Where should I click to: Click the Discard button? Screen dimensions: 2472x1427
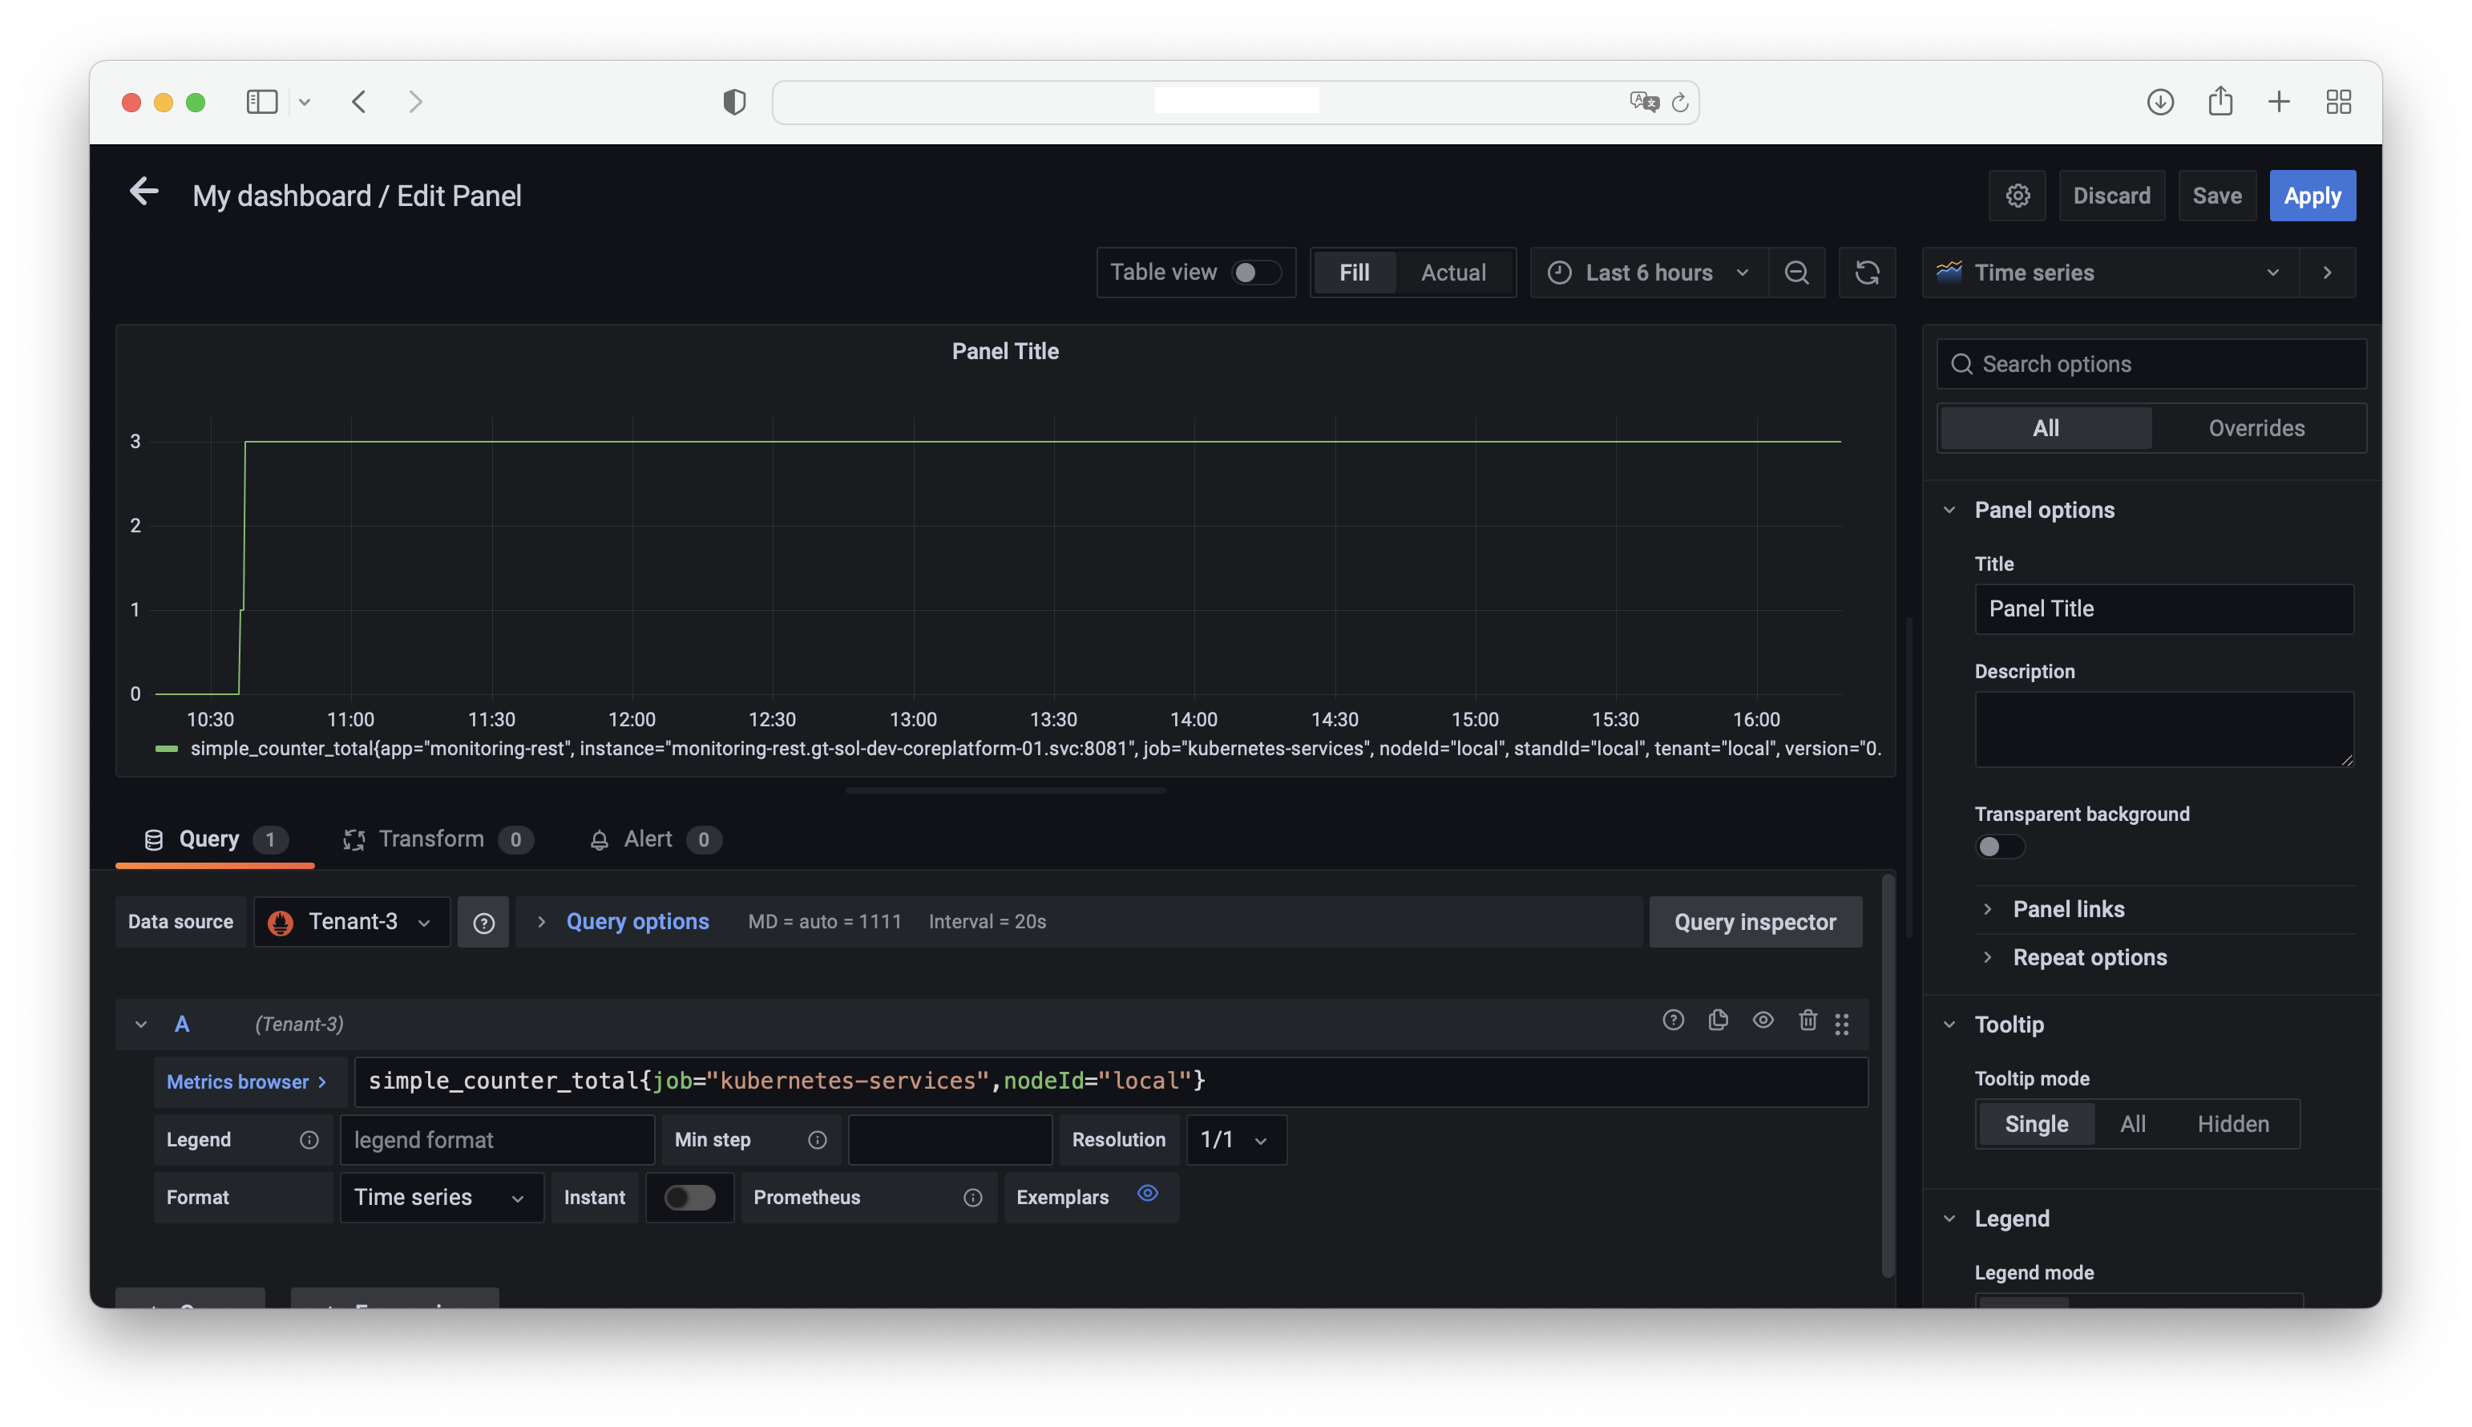click(2111, 196)
